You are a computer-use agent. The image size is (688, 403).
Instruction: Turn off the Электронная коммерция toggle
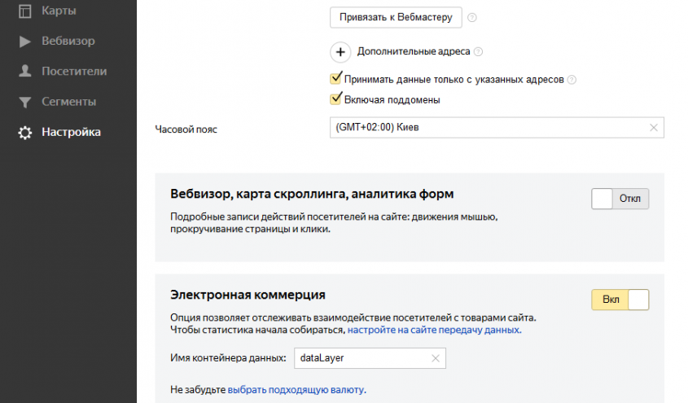620,300
